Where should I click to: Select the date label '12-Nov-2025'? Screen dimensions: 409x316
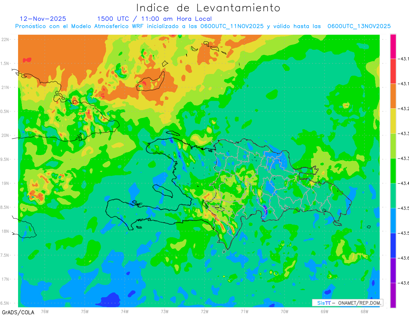43,19
